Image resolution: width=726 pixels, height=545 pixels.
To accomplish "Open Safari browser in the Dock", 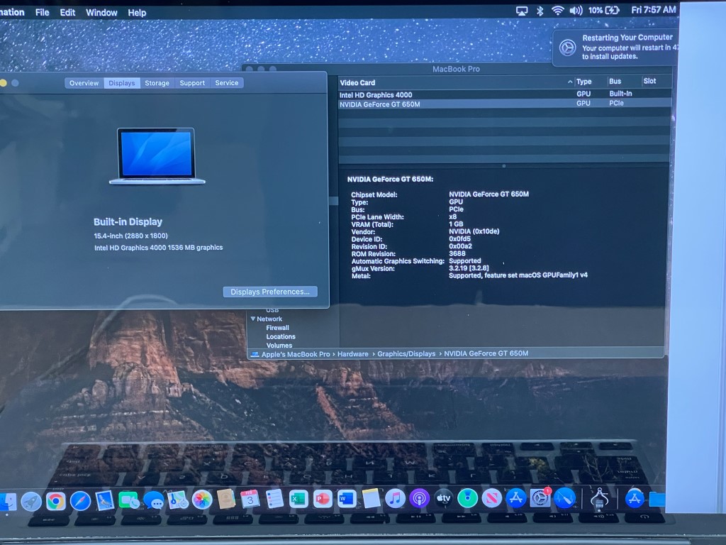I will click(x=80, y=502).
